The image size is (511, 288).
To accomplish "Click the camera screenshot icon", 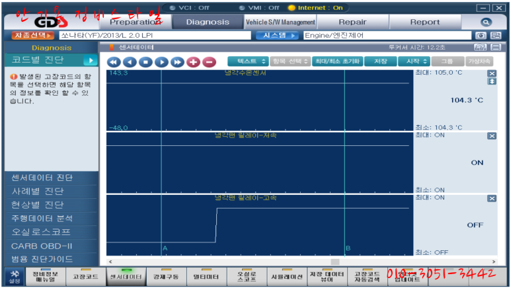I will (481, 35).
